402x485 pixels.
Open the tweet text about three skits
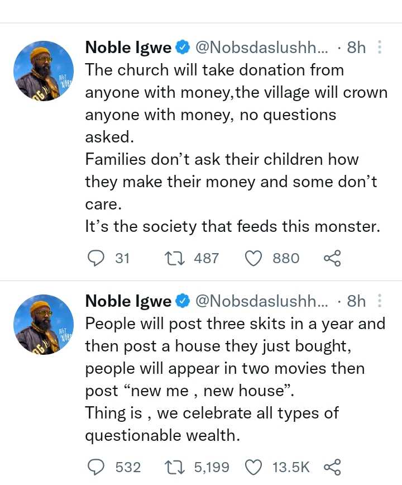pos(234,379)
